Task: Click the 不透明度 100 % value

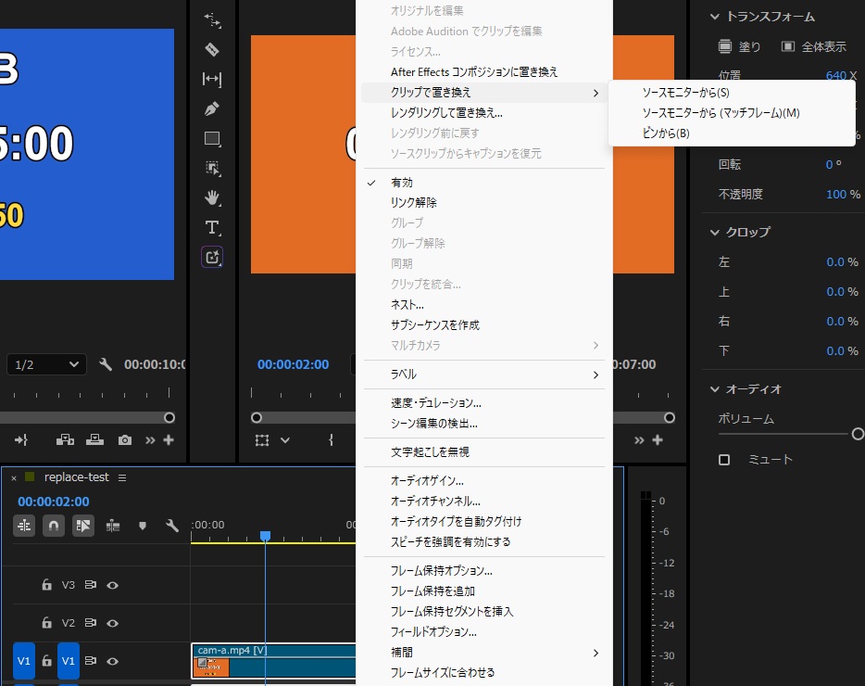Action: [843, 195]
